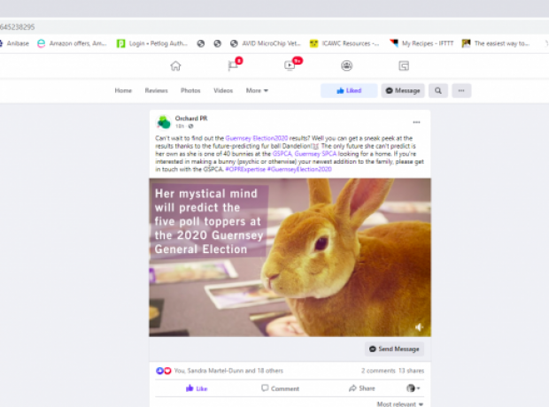Screen dimensions: 549x407
Task: Open the Most relevant comments sorting dropdown
Action: [400, 403]
